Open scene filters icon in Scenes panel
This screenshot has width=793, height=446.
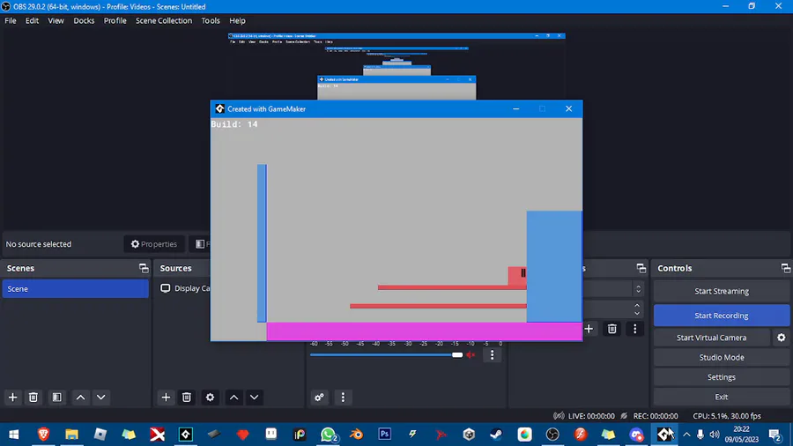[56, 398]
